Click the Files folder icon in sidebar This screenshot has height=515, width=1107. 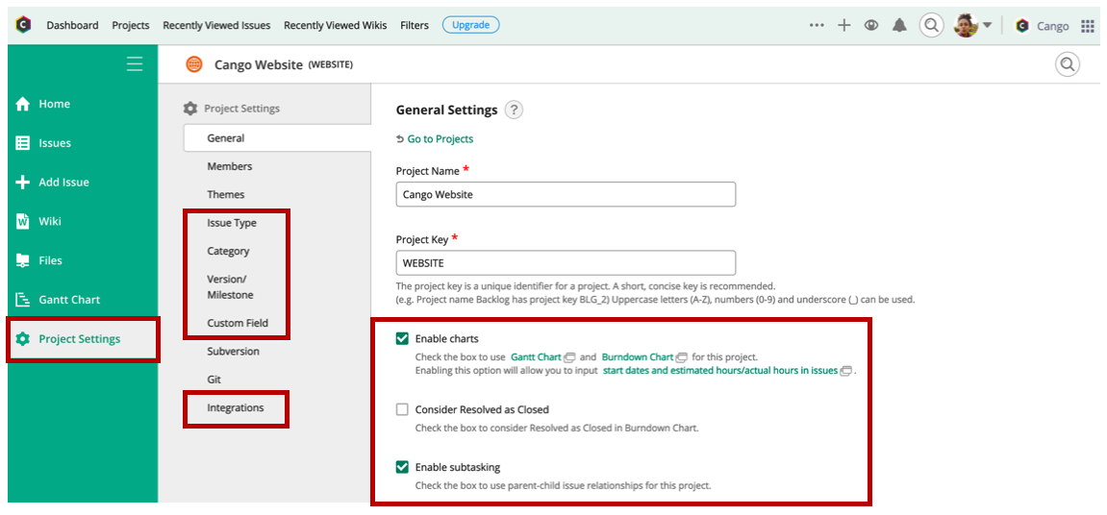click(x=23, y=260)
